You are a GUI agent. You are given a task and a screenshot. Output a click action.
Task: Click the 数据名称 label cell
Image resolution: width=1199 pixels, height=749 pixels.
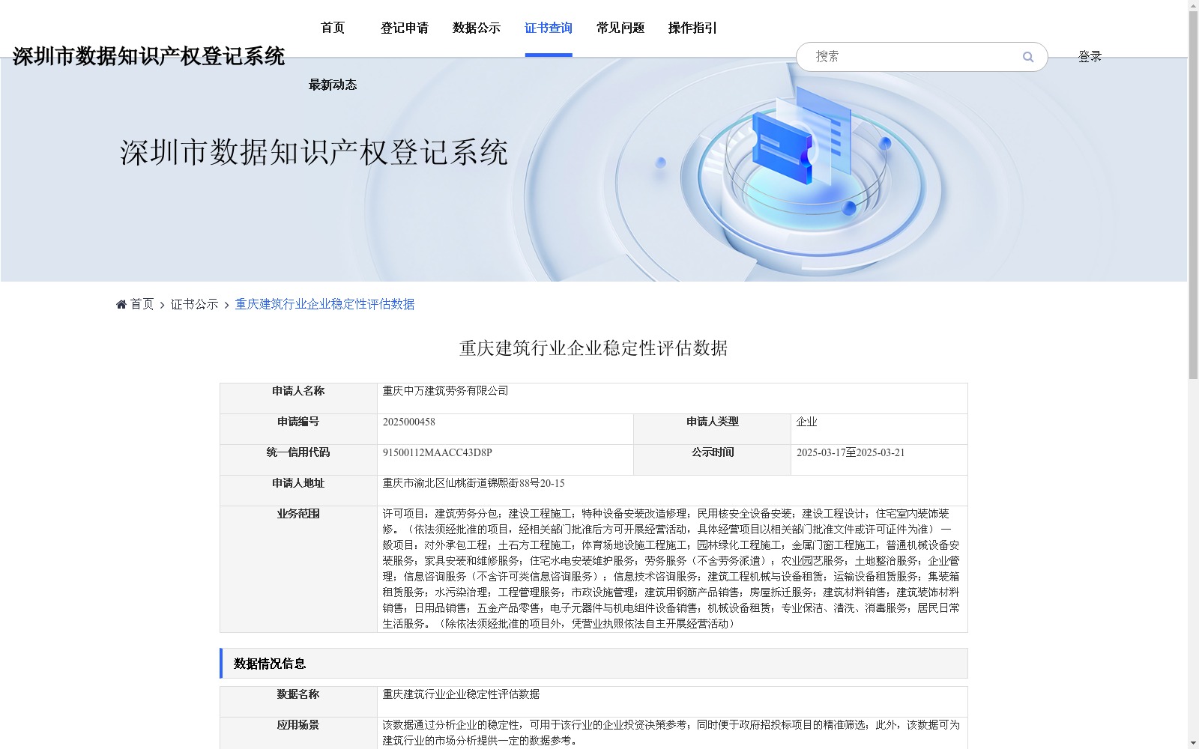tap(298, 702)
